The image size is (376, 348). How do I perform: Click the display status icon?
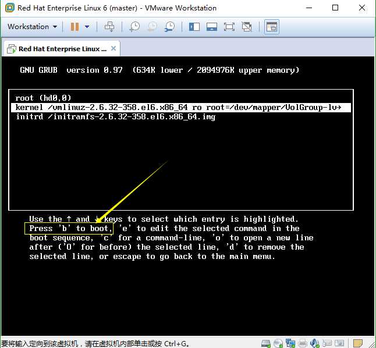339,343
